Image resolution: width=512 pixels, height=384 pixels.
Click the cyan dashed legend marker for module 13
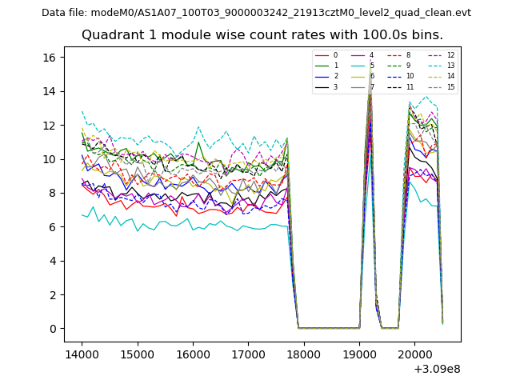[x=436, y=66]
